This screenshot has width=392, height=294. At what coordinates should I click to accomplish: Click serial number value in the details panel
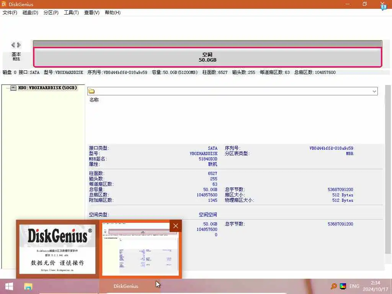coord(331,148)
